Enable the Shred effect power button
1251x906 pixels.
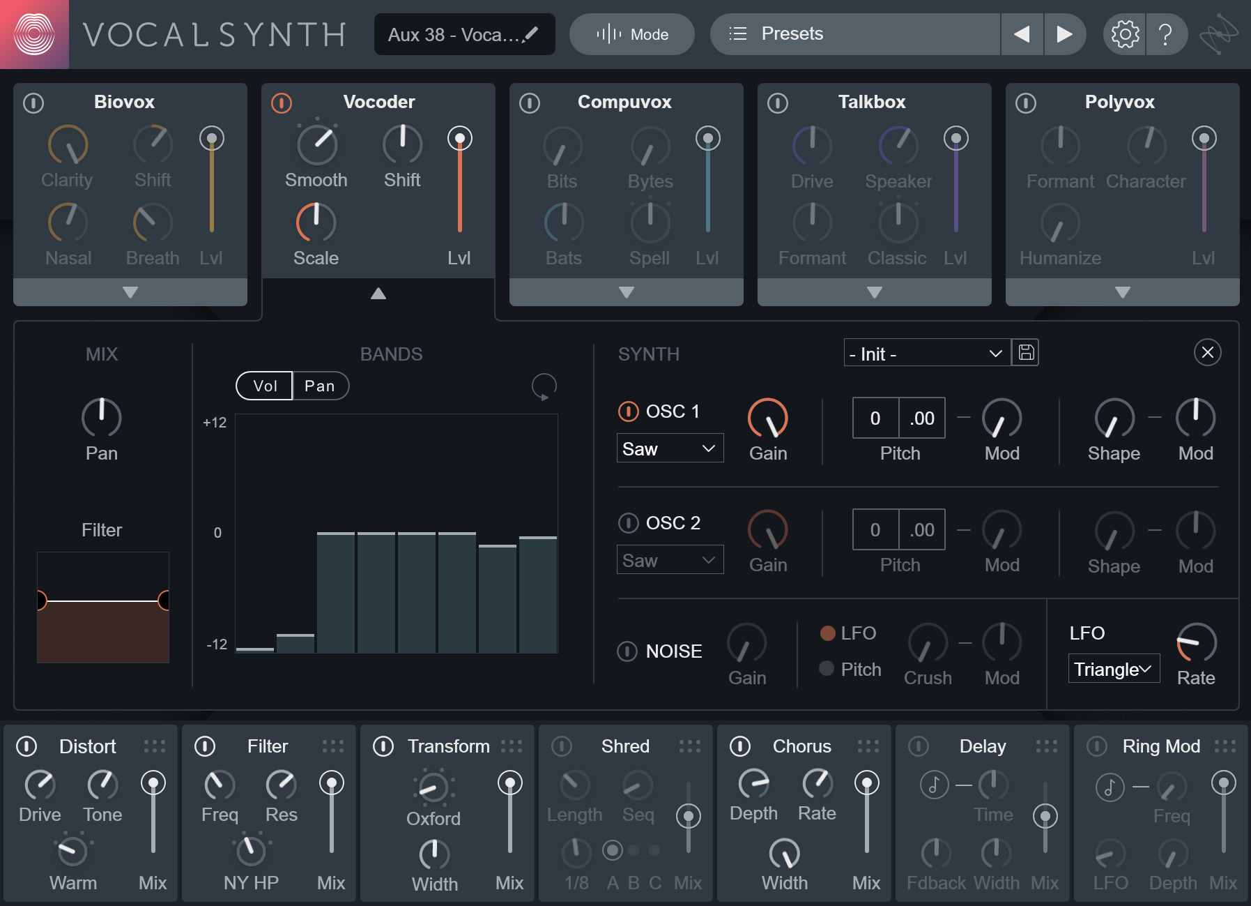562,746
